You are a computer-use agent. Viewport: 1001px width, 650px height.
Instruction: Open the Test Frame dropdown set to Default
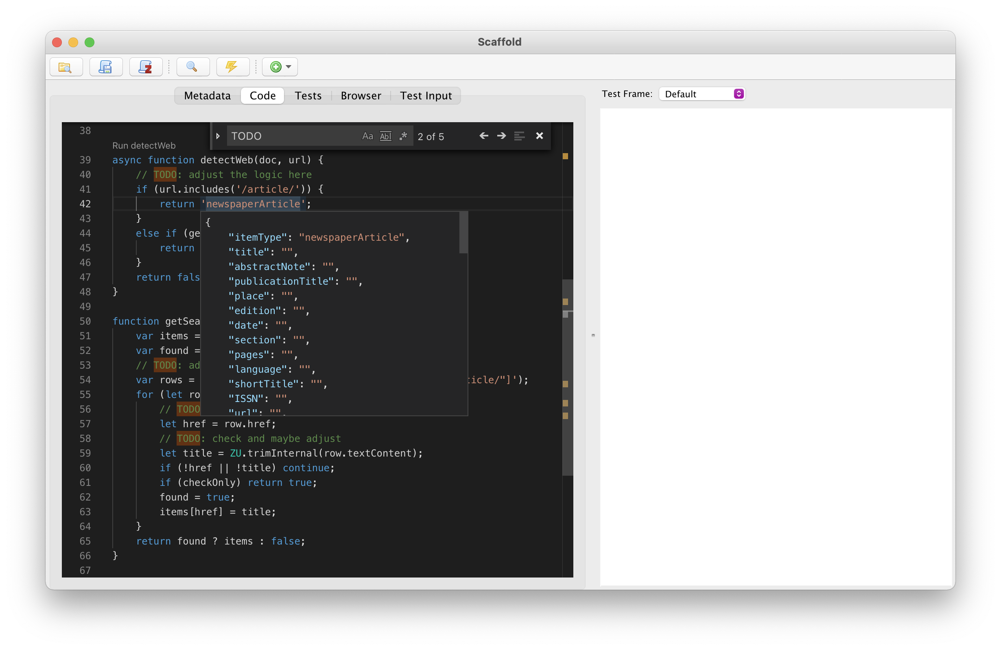(x=702, y=93)
